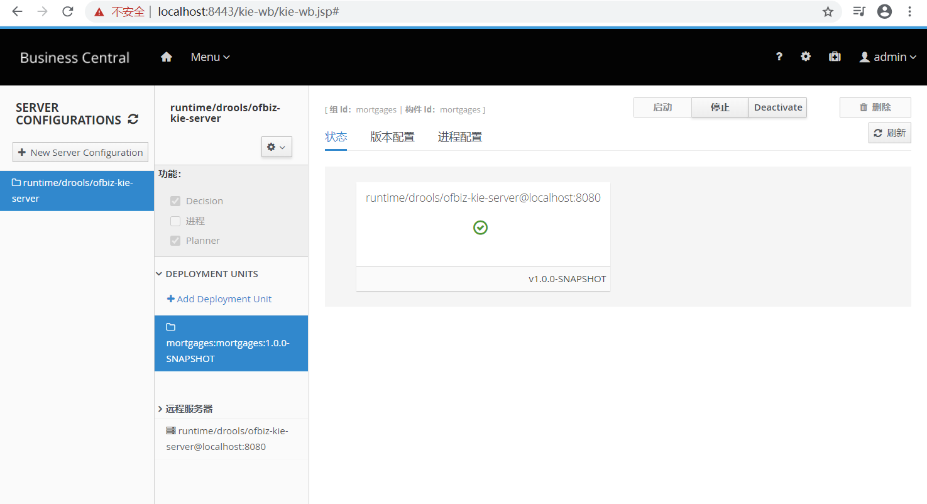Image resolution: width=927 pixels, height=504 pixels.
Task: Open the Chrome profile avatar
Action: tap(885, 11)
